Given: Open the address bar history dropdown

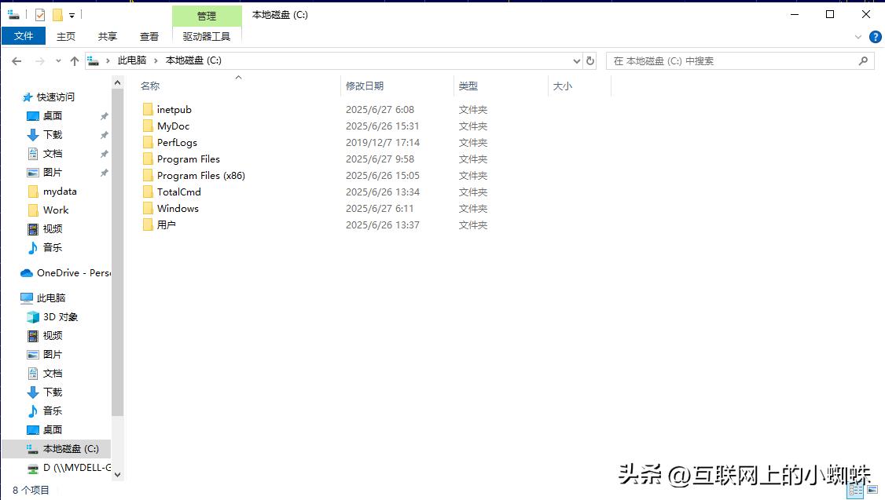Looking at the screenshot, I should coord(576,60).
